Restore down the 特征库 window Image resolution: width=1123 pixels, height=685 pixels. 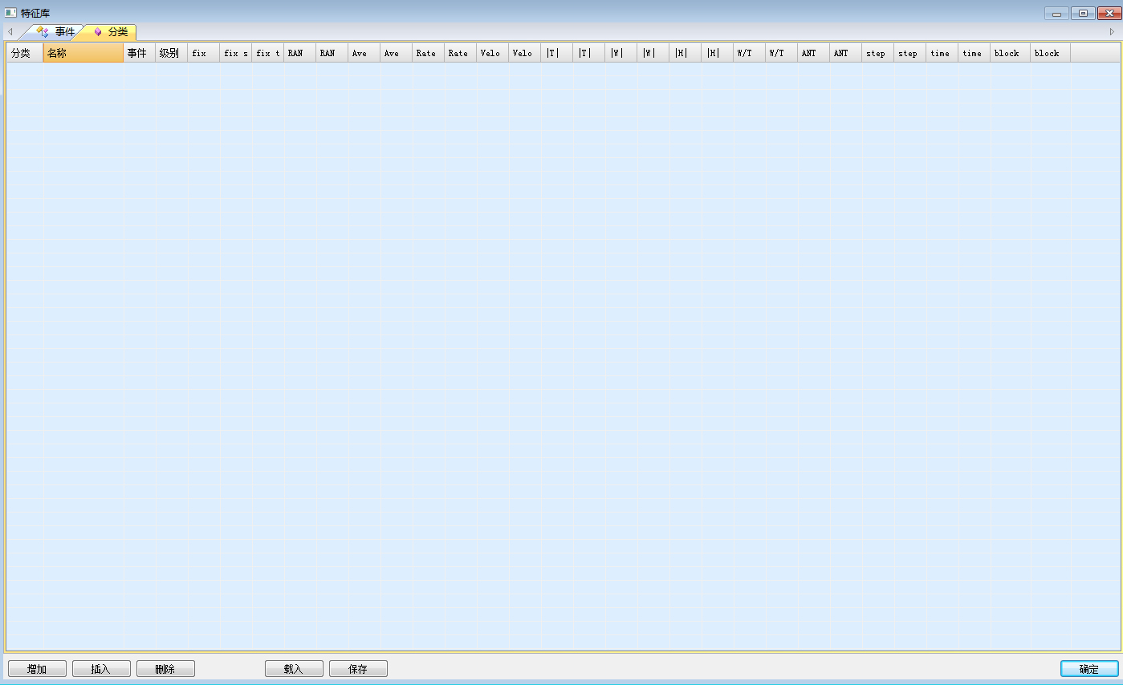pyautogui.click(x=1083, y=14)
